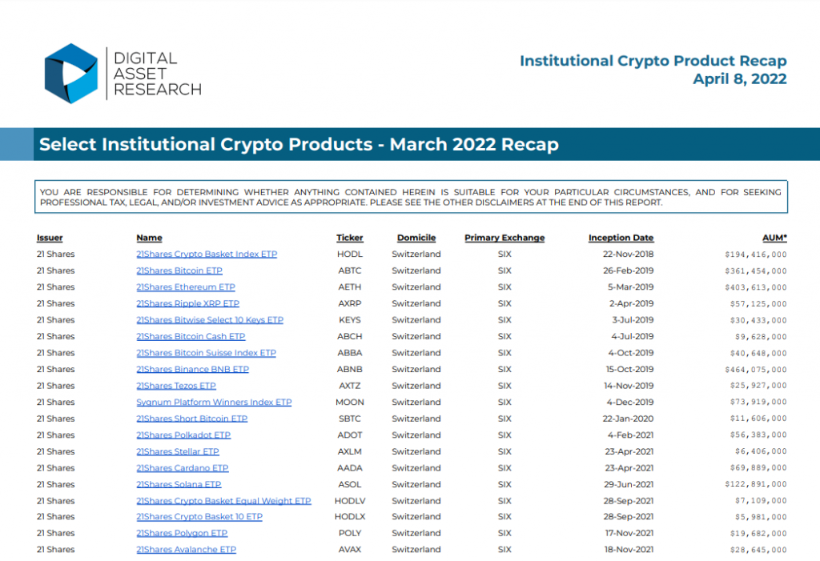The height and width of the screenshot is (561, 820).
Task: Open Sygnum Platform Winners Index ETP link
Action: [x=214, y=403]
